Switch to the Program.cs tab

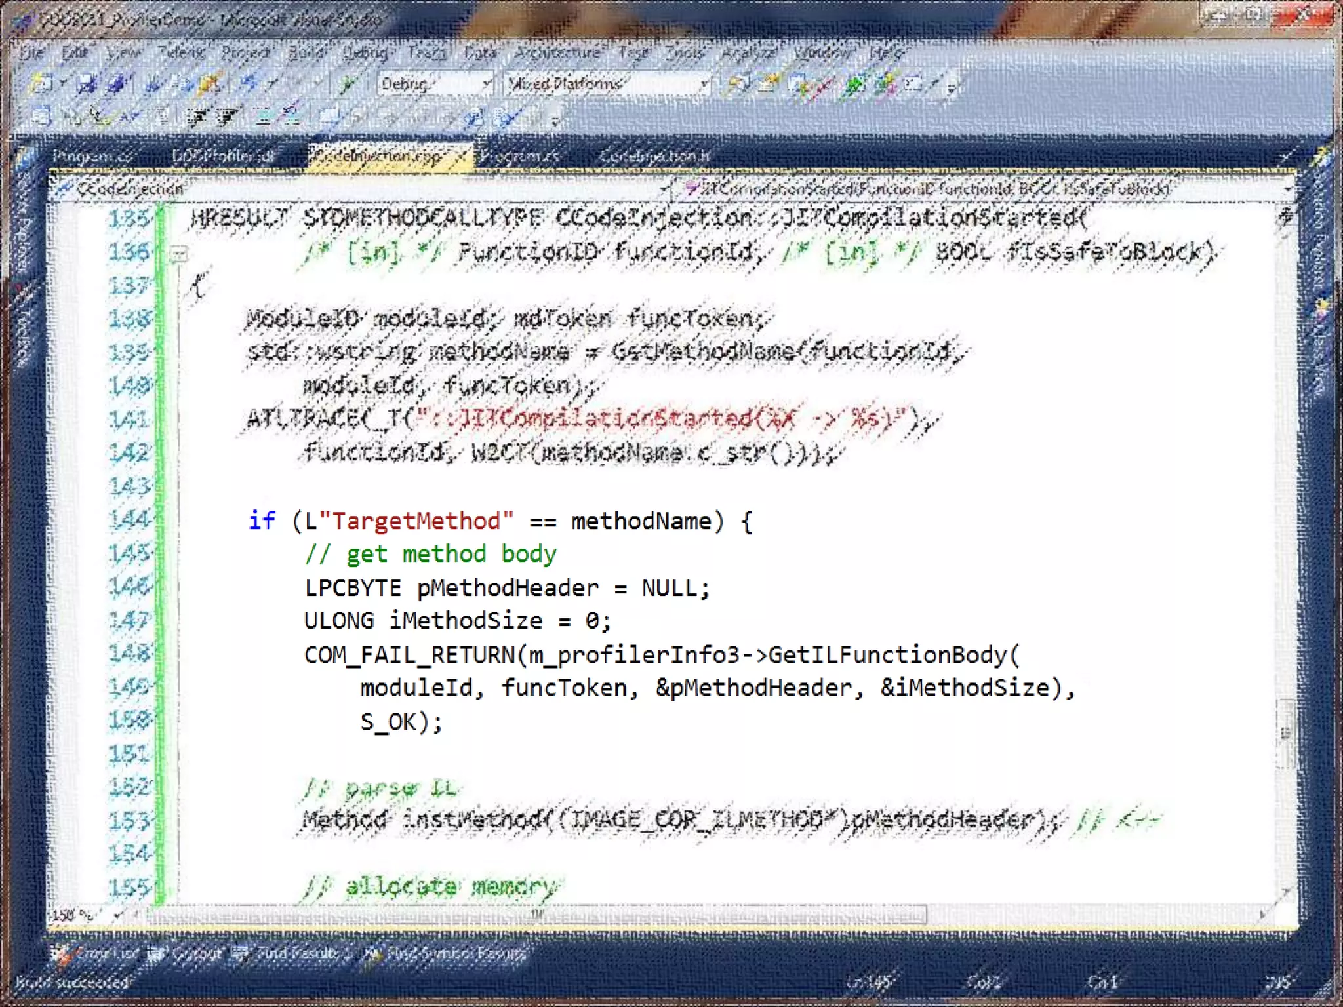point(92,156)
